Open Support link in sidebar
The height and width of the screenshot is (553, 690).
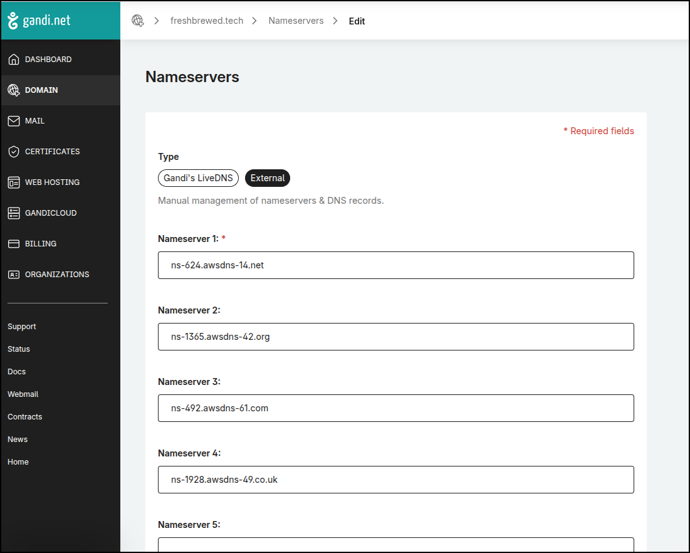tap(21, 327)
